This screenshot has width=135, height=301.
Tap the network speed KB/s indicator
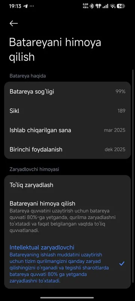tap(85, 6)
